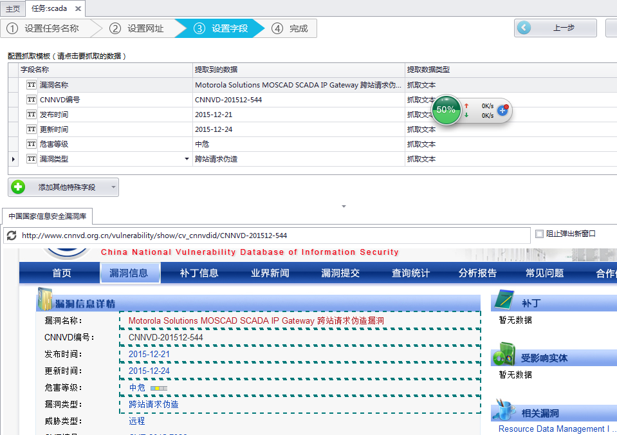Select the 抓取文本 cell in 漏洞类型 row

coord(511,159)
